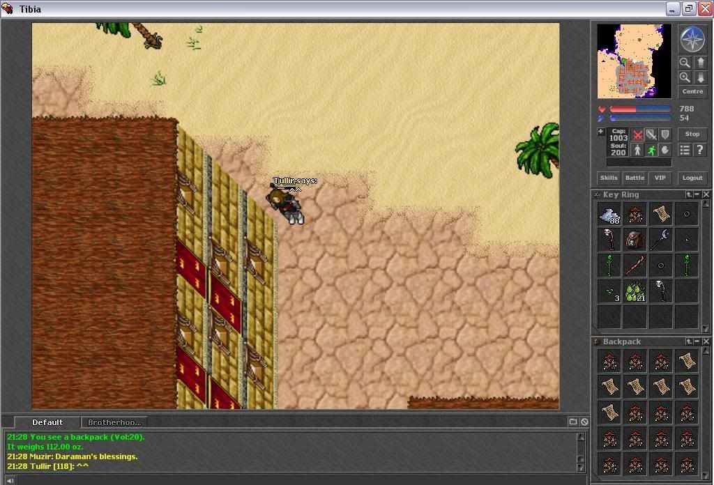Open the Skills window

click(x=609, y=178)
